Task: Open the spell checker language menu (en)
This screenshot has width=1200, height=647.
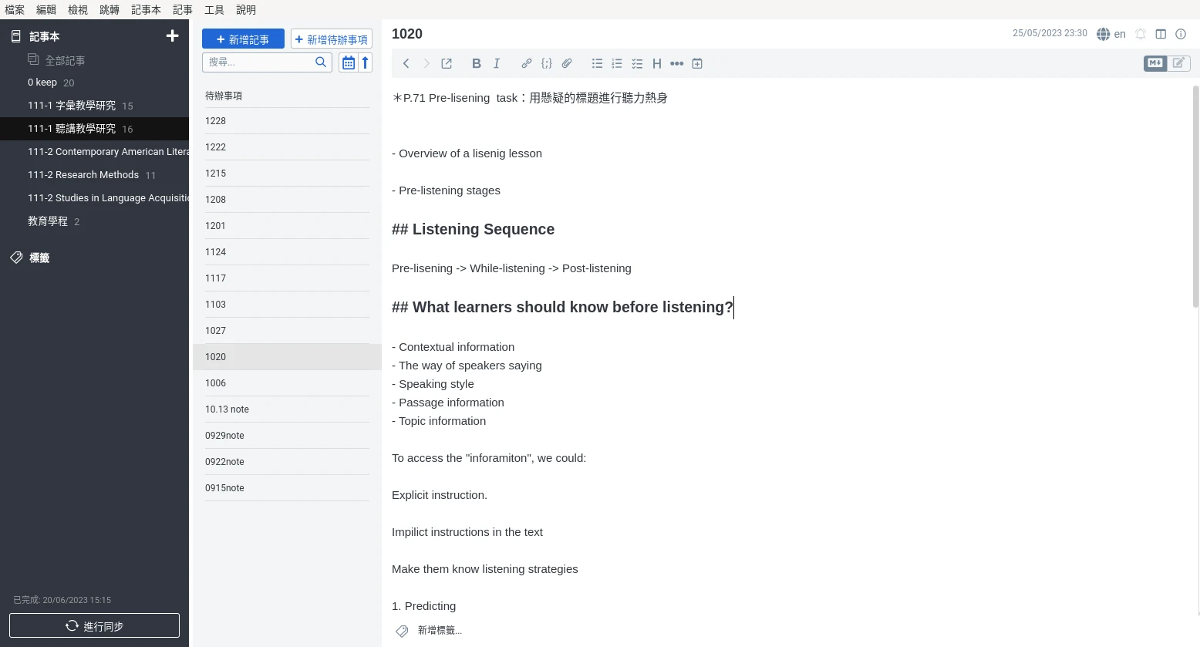Action: coord(1111,34)
